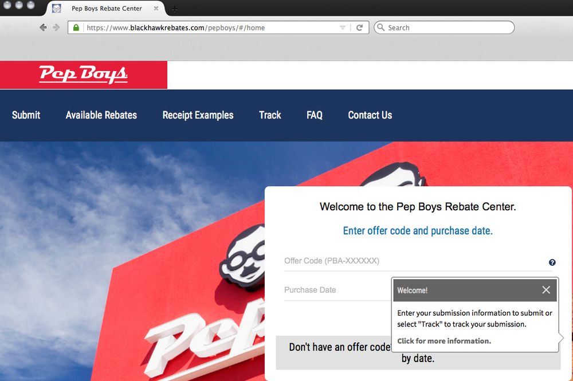Image resolution: width=573 pixels, height=381 pixels.
Task: Click the browser back arrow
Action: coord(43,28)
